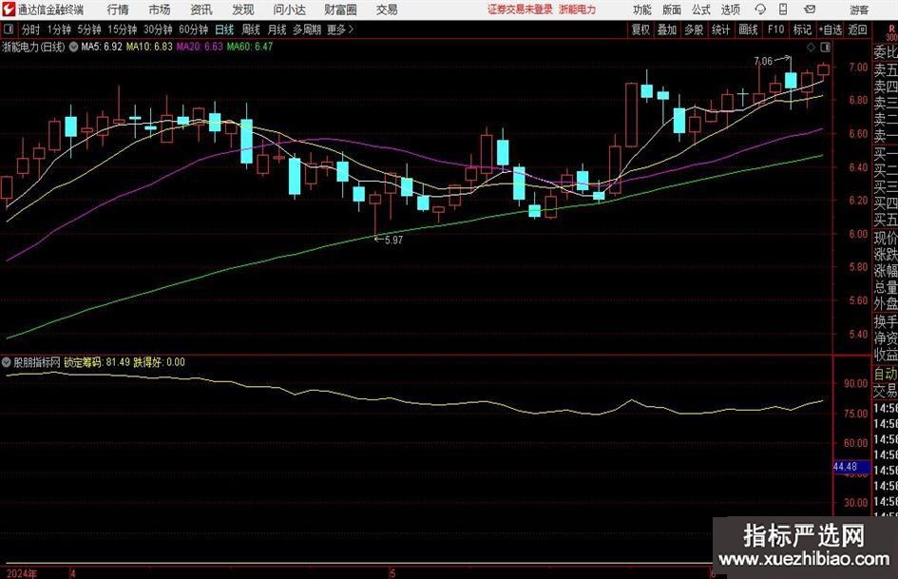Click the 自动 label in right panel
Screen dimensions: 898x579
click(x=886, y=374)
